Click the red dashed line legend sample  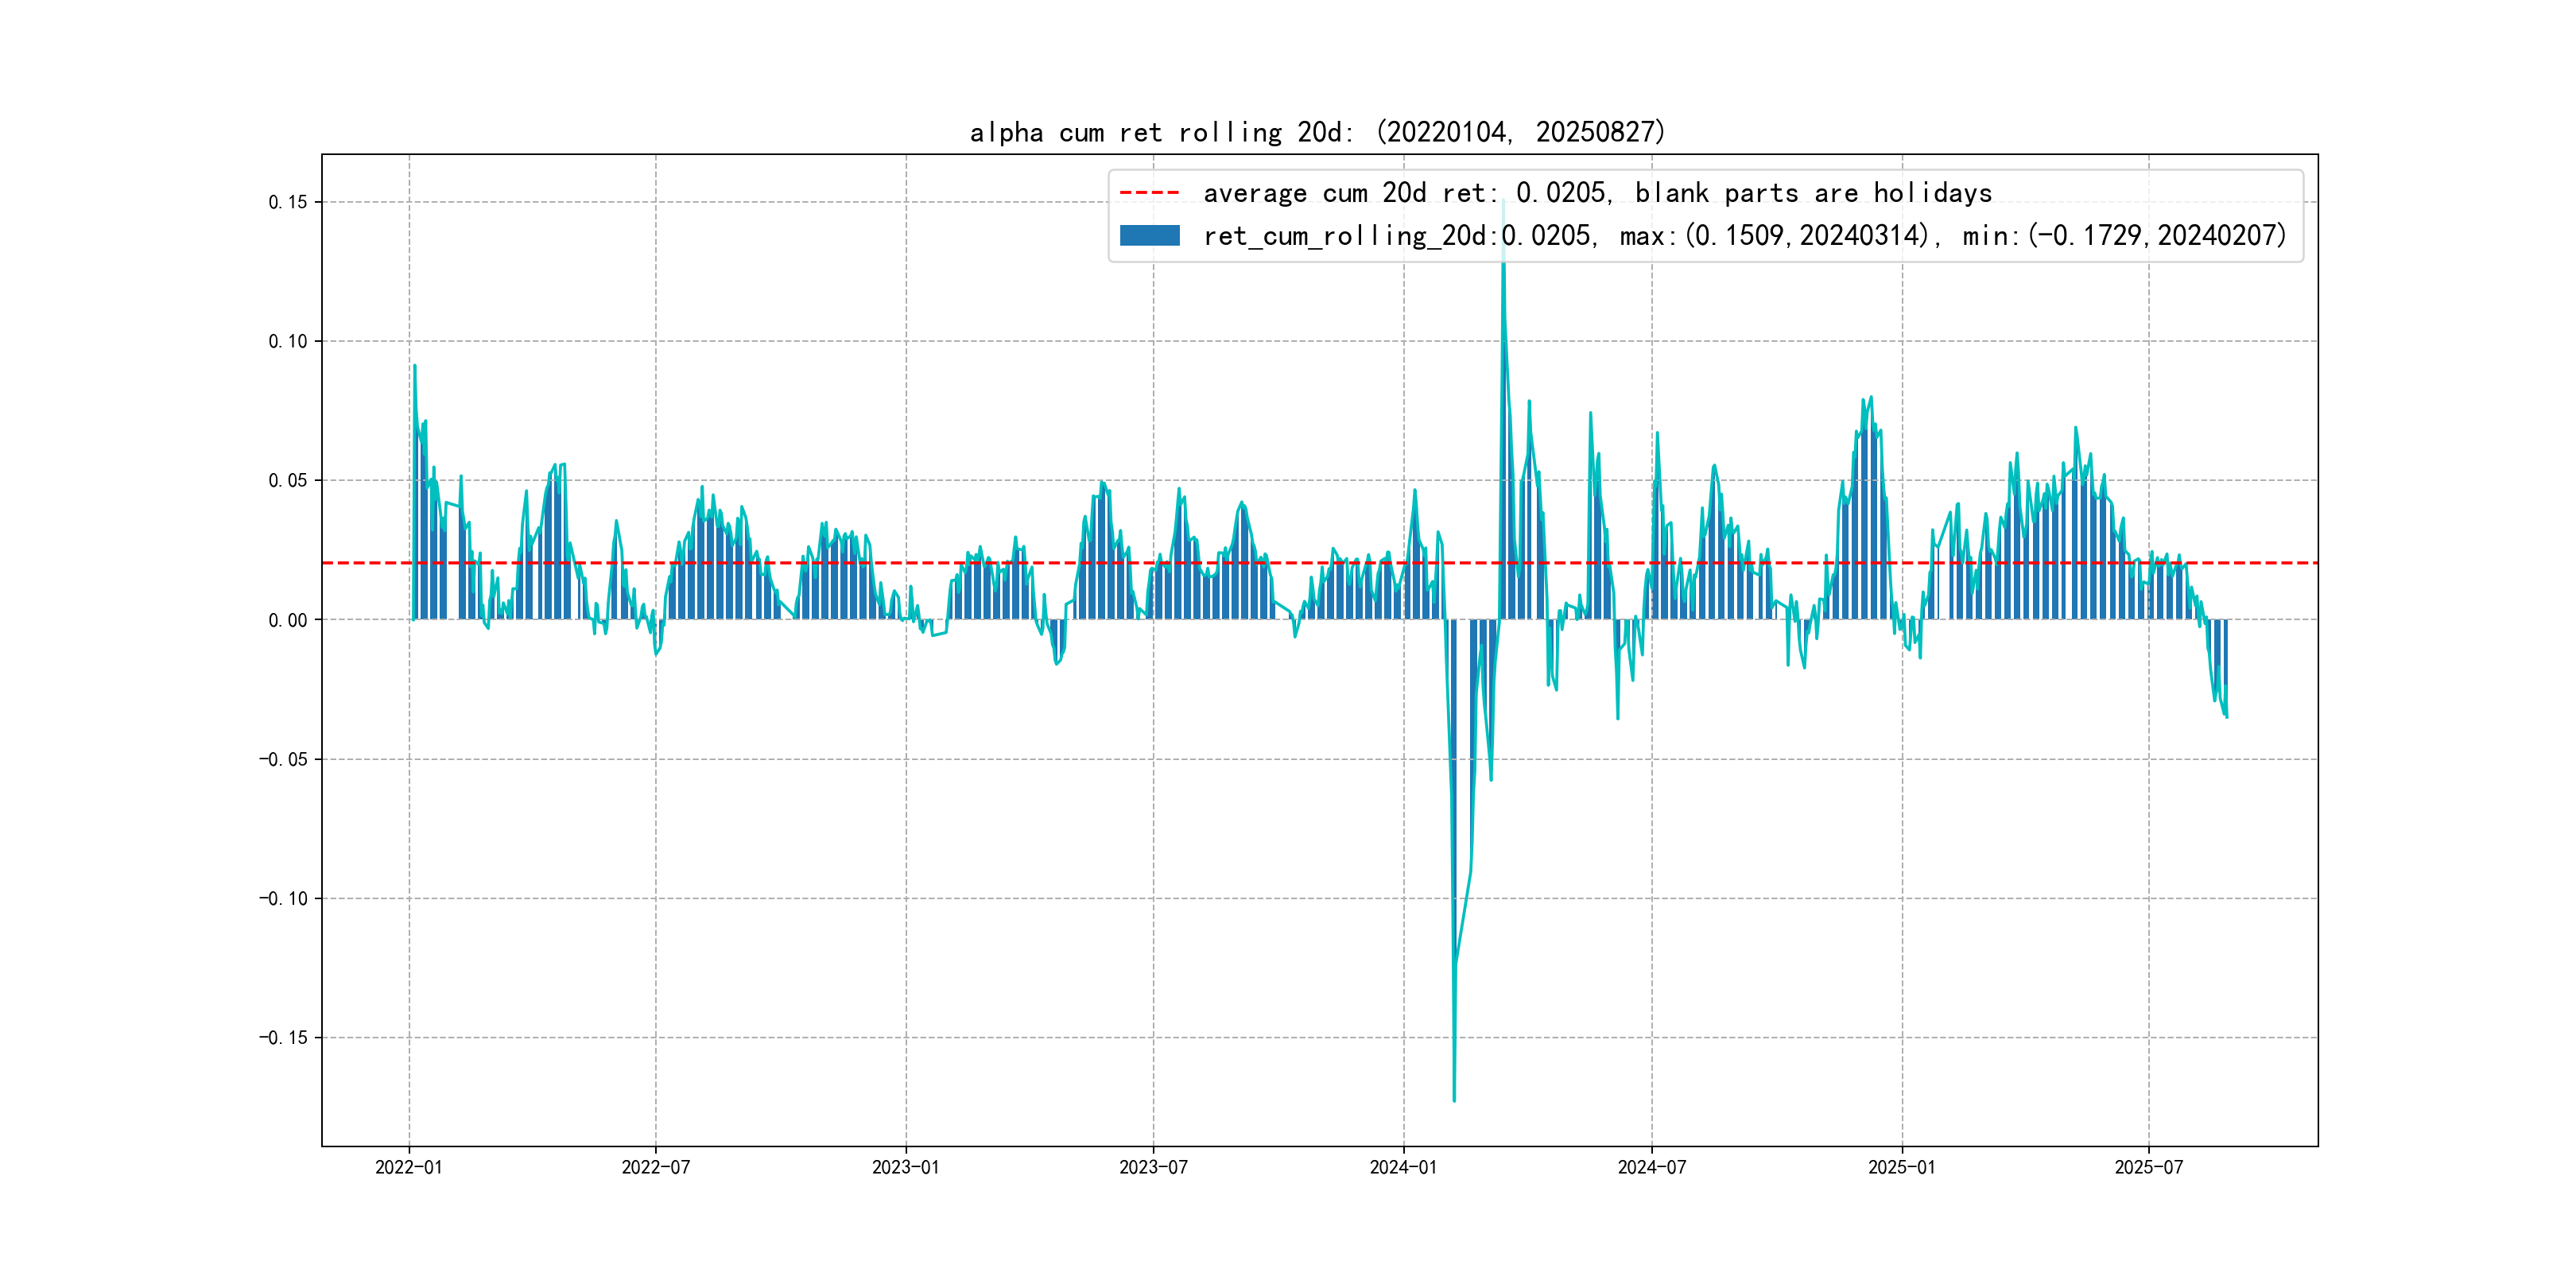tap(1149, 192)
